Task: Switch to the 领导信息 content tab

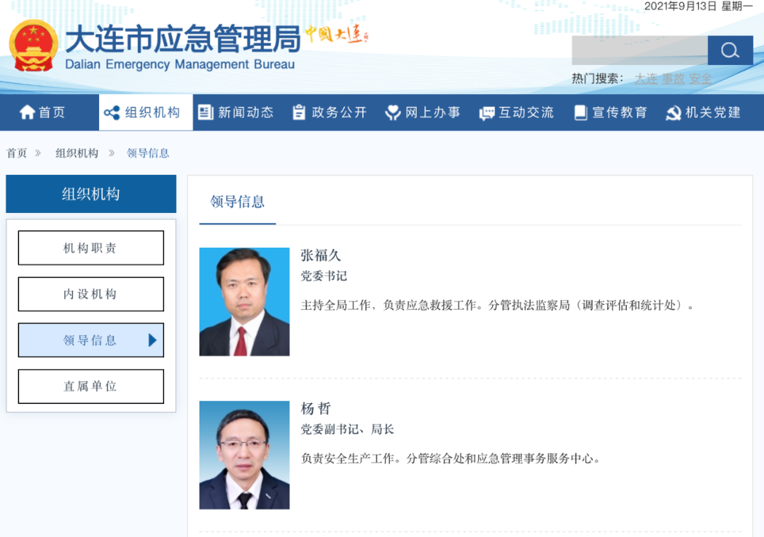Action: 237,202
